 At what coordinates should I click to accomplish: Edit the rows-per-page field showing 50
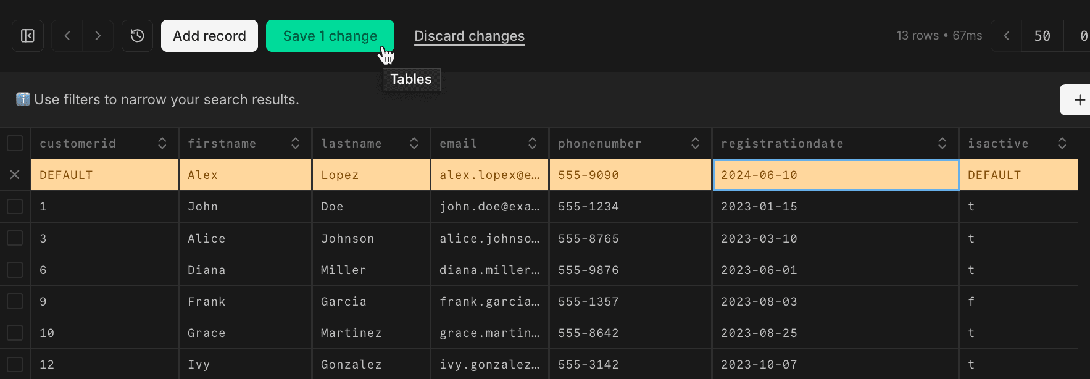(1042, 36)
